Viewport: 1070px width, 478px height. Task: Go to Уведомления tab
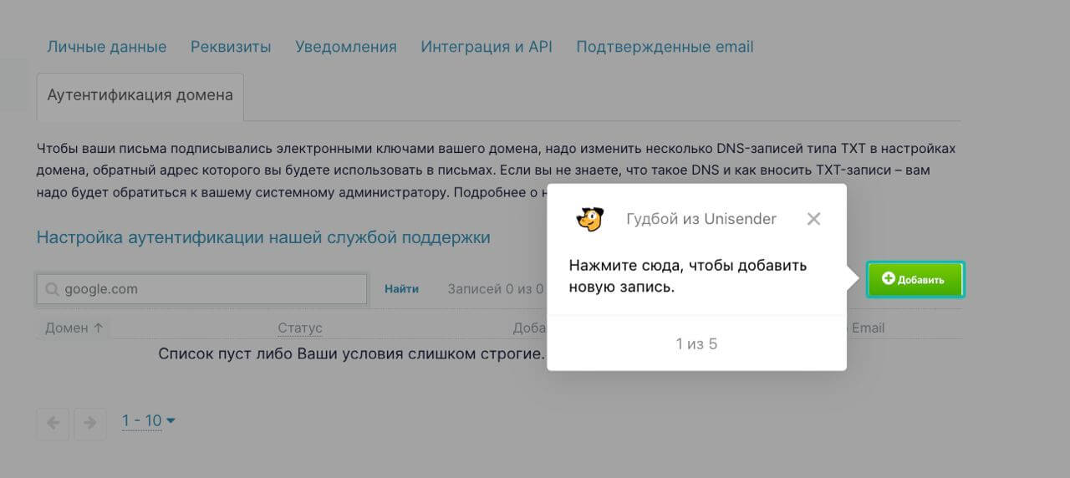click(x=346, y=47)
